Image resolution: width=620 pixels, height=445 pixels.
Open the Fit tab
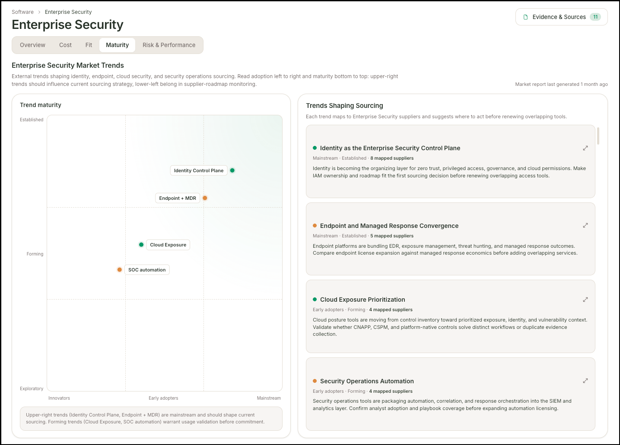(89, 45)
